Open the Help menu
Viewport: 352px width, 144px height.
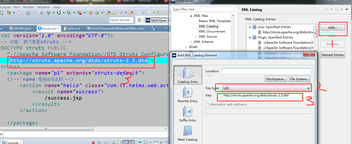point(57,7)
